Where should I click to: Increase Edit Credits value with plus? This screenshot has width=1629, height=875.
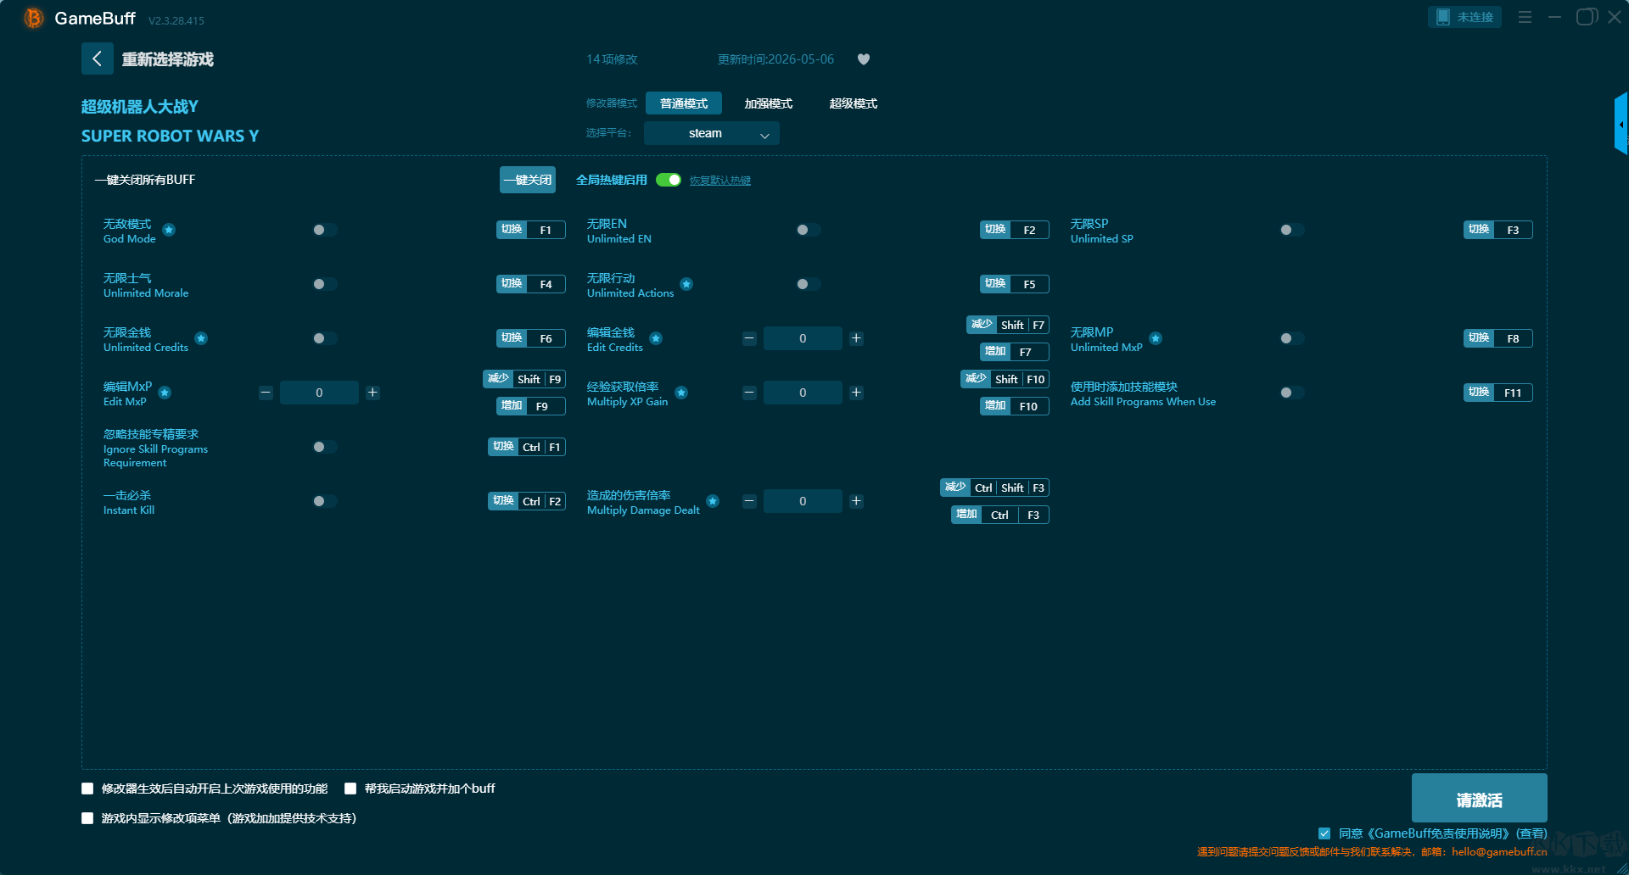point(856,338)
